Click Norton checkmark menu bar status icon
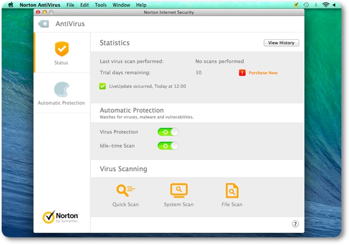The height and width of the screenshot is (245, 349). [x=296, y=5]
